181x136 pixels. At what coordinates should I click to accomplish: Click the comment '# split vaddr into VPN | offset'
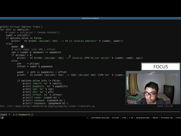(x=33, y=49)
